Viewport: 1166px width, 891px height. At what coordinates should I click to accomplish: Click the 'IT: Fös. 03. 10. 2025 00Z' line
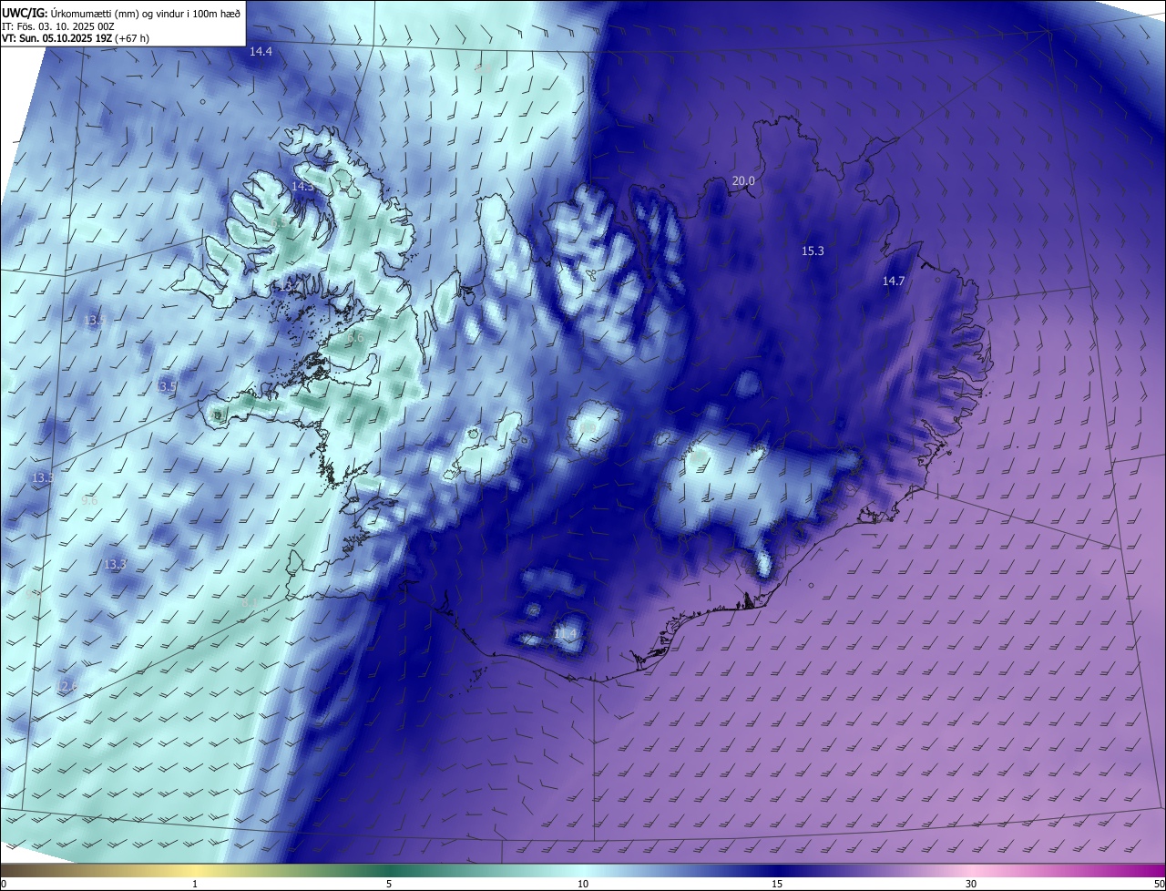(x=58, y=26)
